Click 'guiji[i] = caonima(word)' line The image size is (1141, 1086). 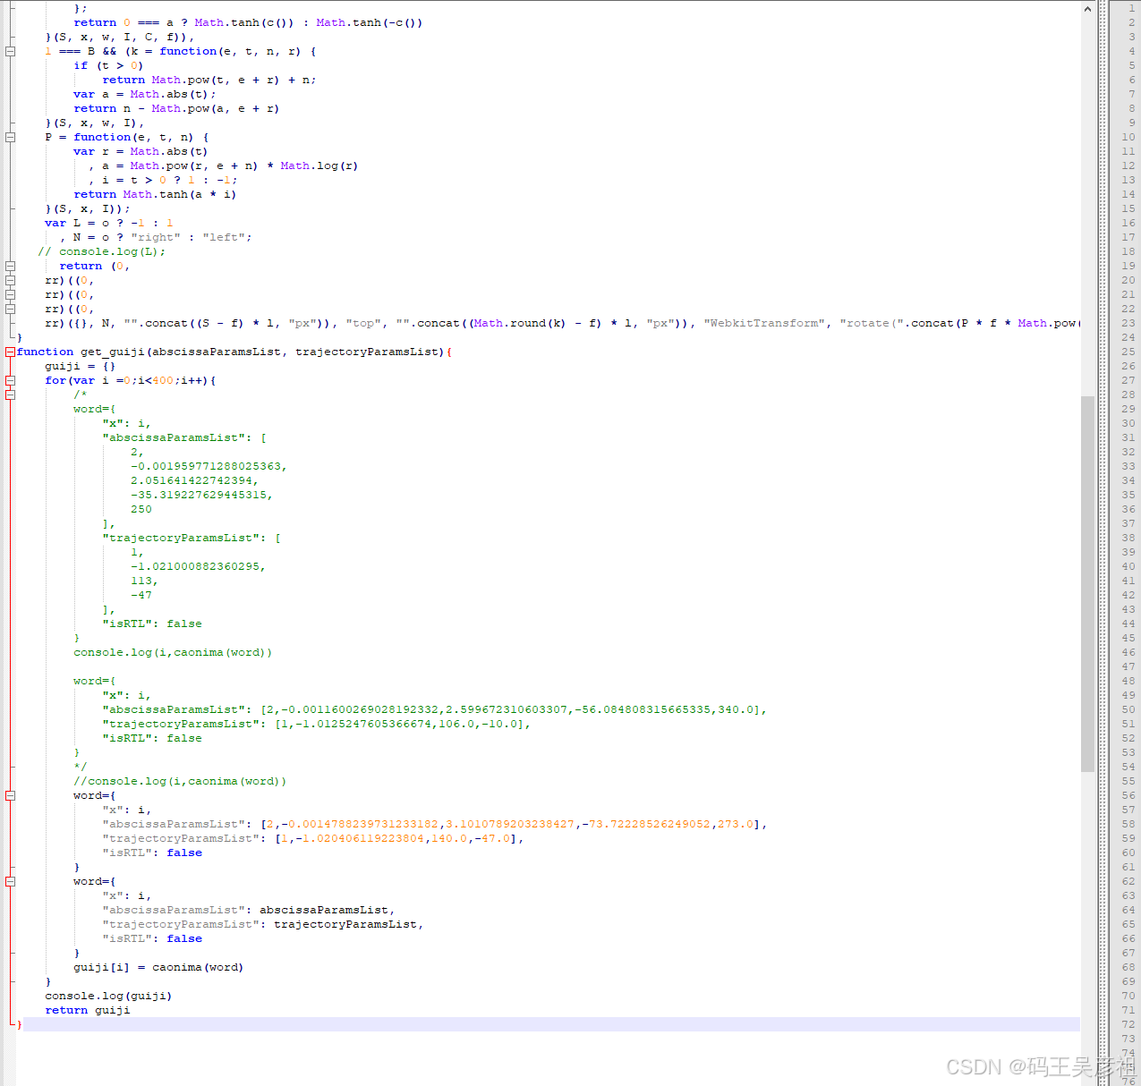pyautogui.click(x=158, y=967)
